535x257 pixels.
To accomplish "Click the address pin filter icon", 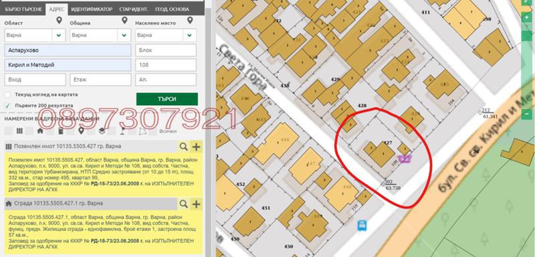I will [81, 131].
